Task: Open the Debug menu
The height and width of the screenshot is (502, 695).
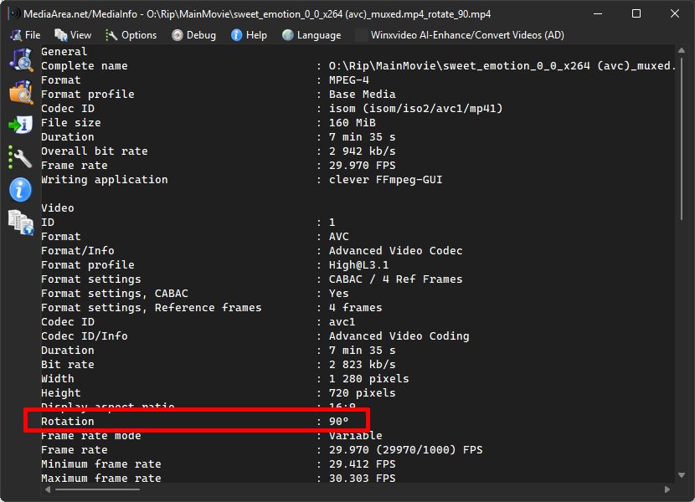Action: pos(193,35)
